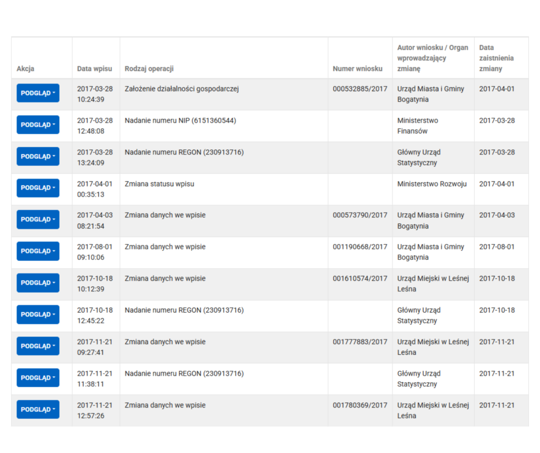The width and height of the screenshot is (540, 453).
Task: Open PODGLĄD dropdown for entry 2017-11-21 09:27:41
Action: [38, 346]
